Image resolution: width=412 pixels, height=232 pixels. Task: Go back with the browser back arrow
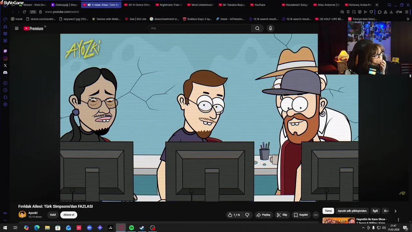(x=13, y=12)
